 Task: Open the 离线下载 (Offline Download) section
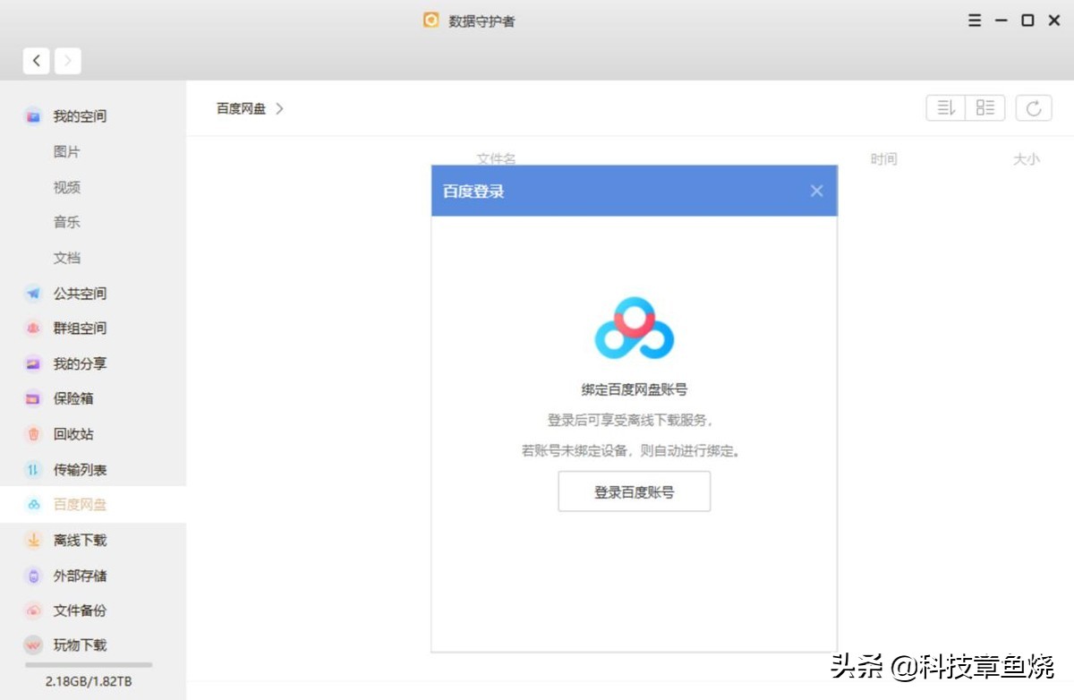point(81,540)
